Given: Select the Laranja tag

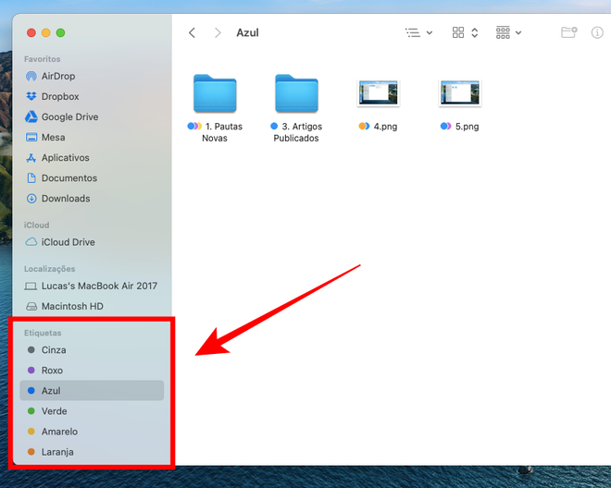Looking at the screenshot, I should coord(92,452).
